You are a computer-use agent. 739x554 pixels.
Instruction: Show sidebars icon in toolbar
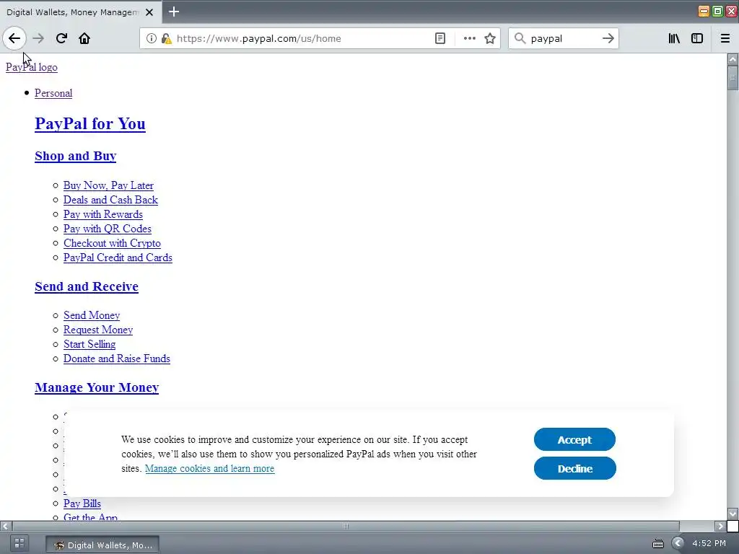[x=697, y=38]
